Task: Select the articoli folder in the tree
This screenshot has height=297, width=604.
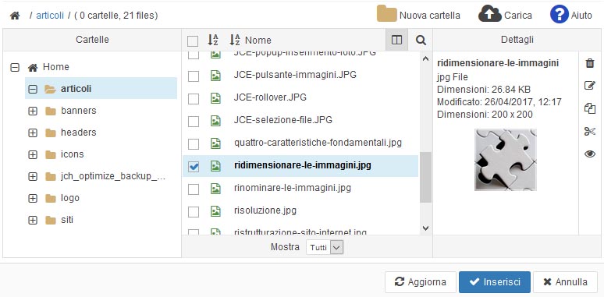Action: pyautogui.click(x=101, y=89)
